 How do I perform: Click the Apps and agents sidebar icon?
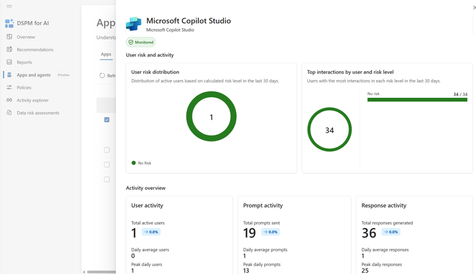click(x=9, y=75)
